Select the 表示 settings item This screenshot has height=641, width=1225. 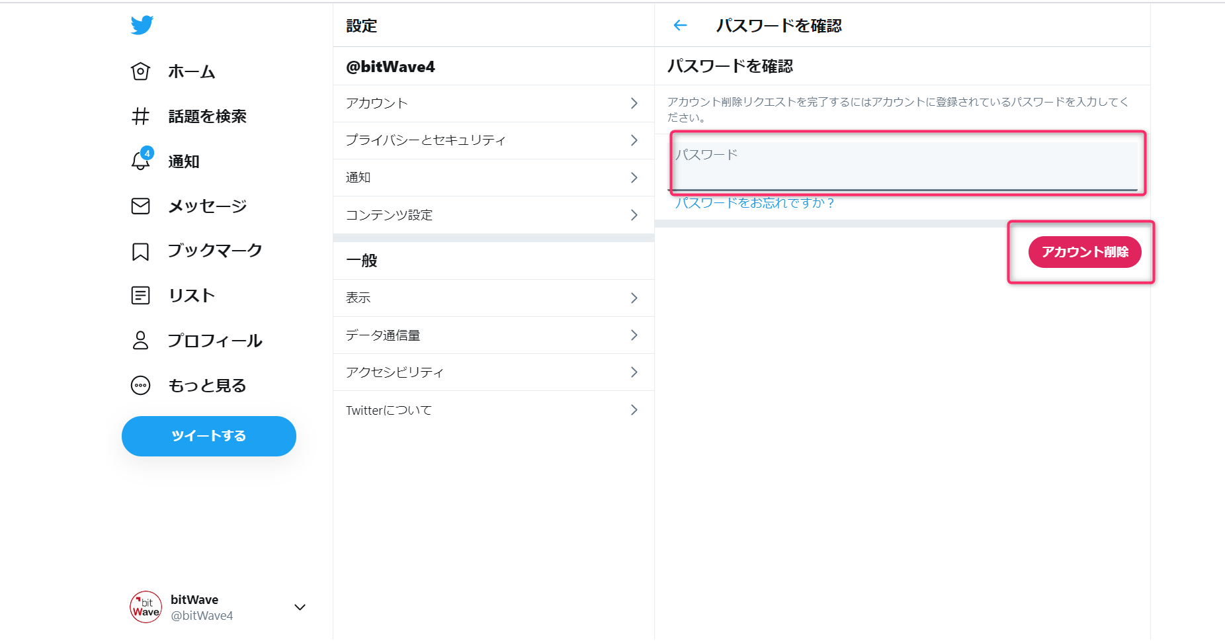(x=493, y=298)
